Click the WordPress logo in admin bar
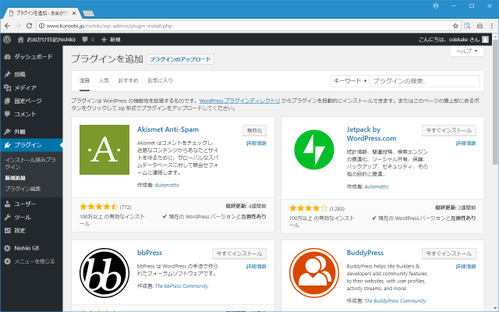This screenshot has width=499, height=312. pyautogui.click(x=8, y=39)
